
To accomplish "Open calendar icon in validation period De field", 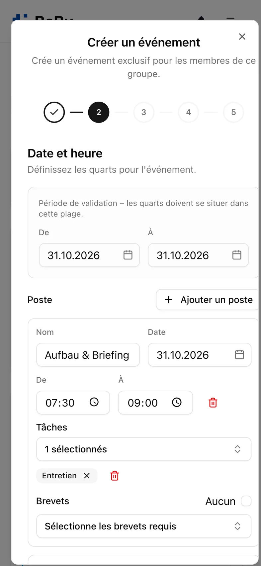I will [x=128, y=255].
